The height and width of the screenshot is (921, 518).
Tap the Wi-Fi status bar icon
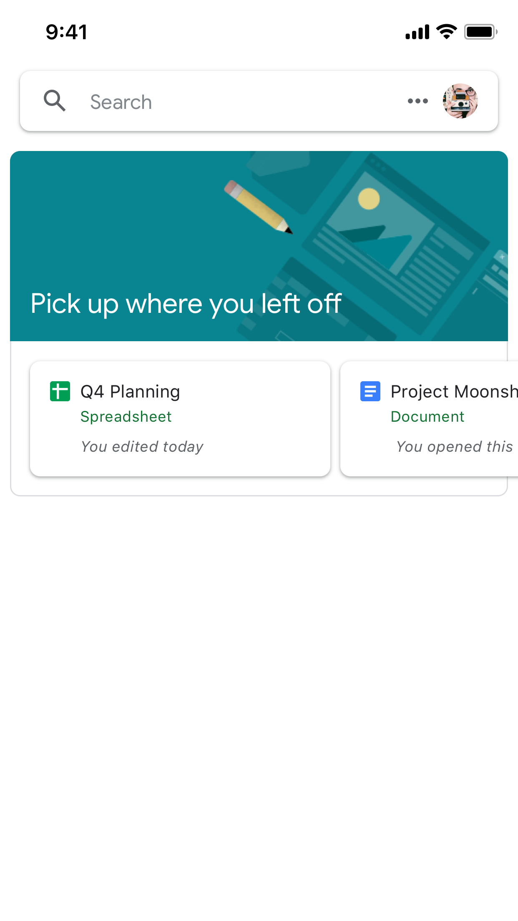click(x=447, y=32)
